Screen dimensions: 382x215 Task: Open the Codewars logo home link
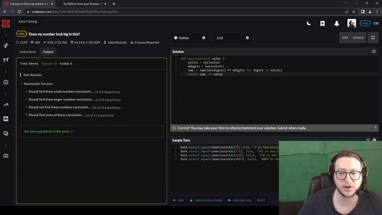6,24
